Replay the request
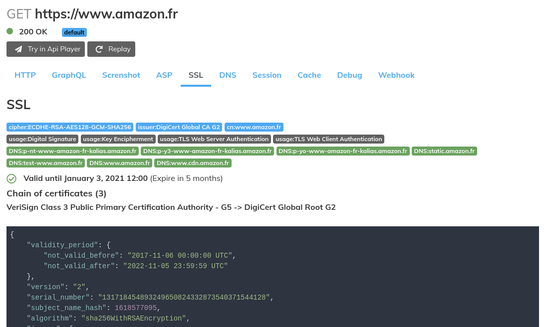 [111, 49]
